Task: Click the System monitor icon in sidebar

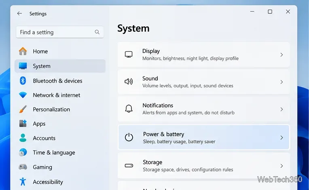Action: 23,66
